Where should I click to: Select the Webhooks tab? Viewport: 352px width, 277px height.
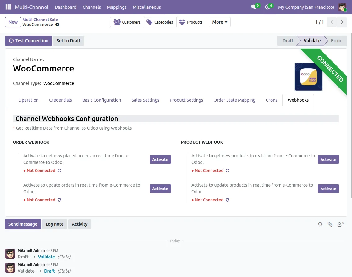(x=298, y=100)
